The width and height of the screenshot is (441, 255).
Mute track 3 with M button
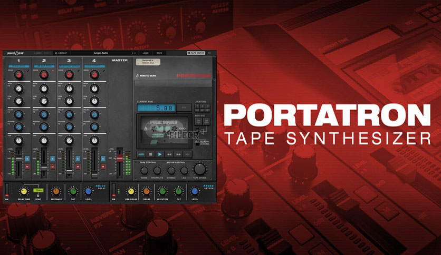pos(78,167)
